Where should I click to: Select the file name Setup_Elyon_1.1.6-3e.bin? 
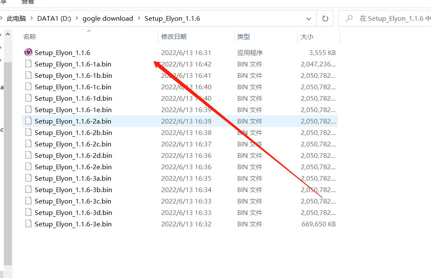[x=73, y=224]
